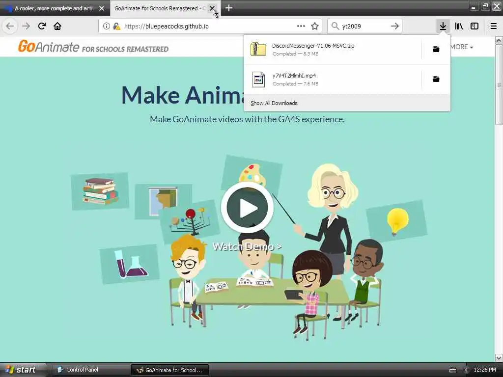Screen dimensions: 503x377
Task: Show sidebars toolbar button
Action: click(475, 26)
